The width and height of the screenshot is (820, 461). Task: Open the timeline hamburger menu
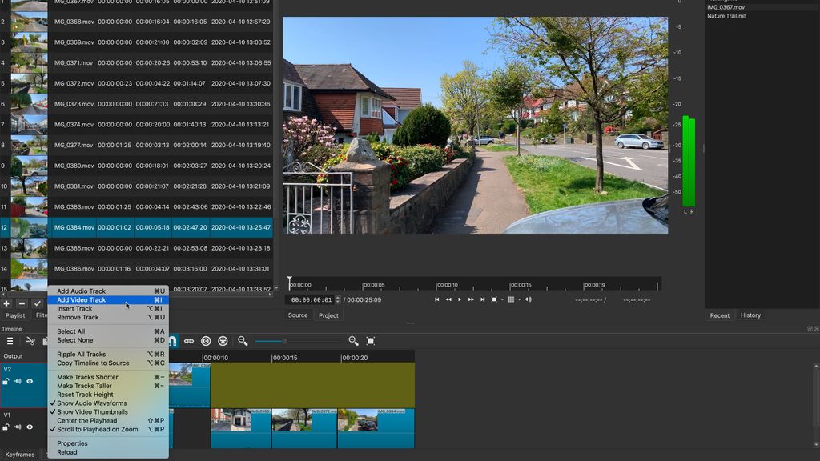tap(10, 340)
